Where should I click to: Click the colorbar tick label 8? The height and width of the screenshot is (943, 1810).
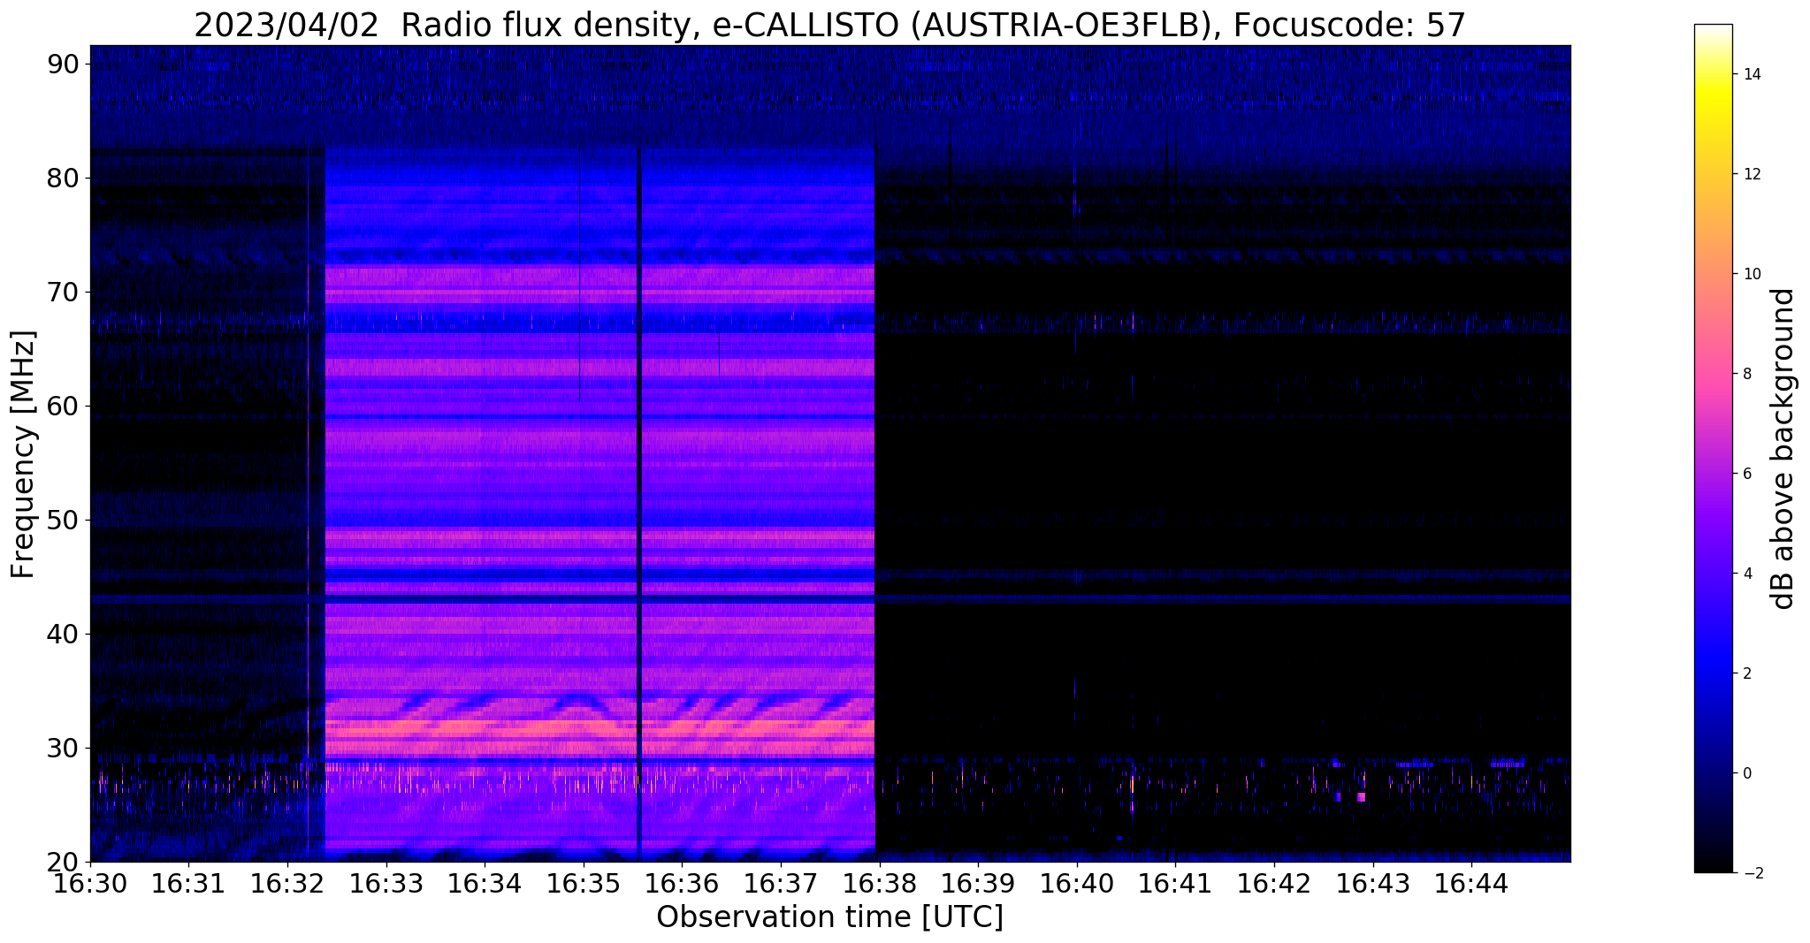point(1747,374)
